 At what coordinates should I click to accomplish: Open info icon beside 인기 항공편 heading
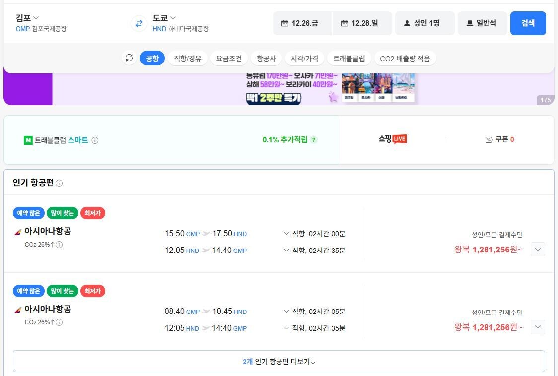pyautogui.click(x=59, y=183)
